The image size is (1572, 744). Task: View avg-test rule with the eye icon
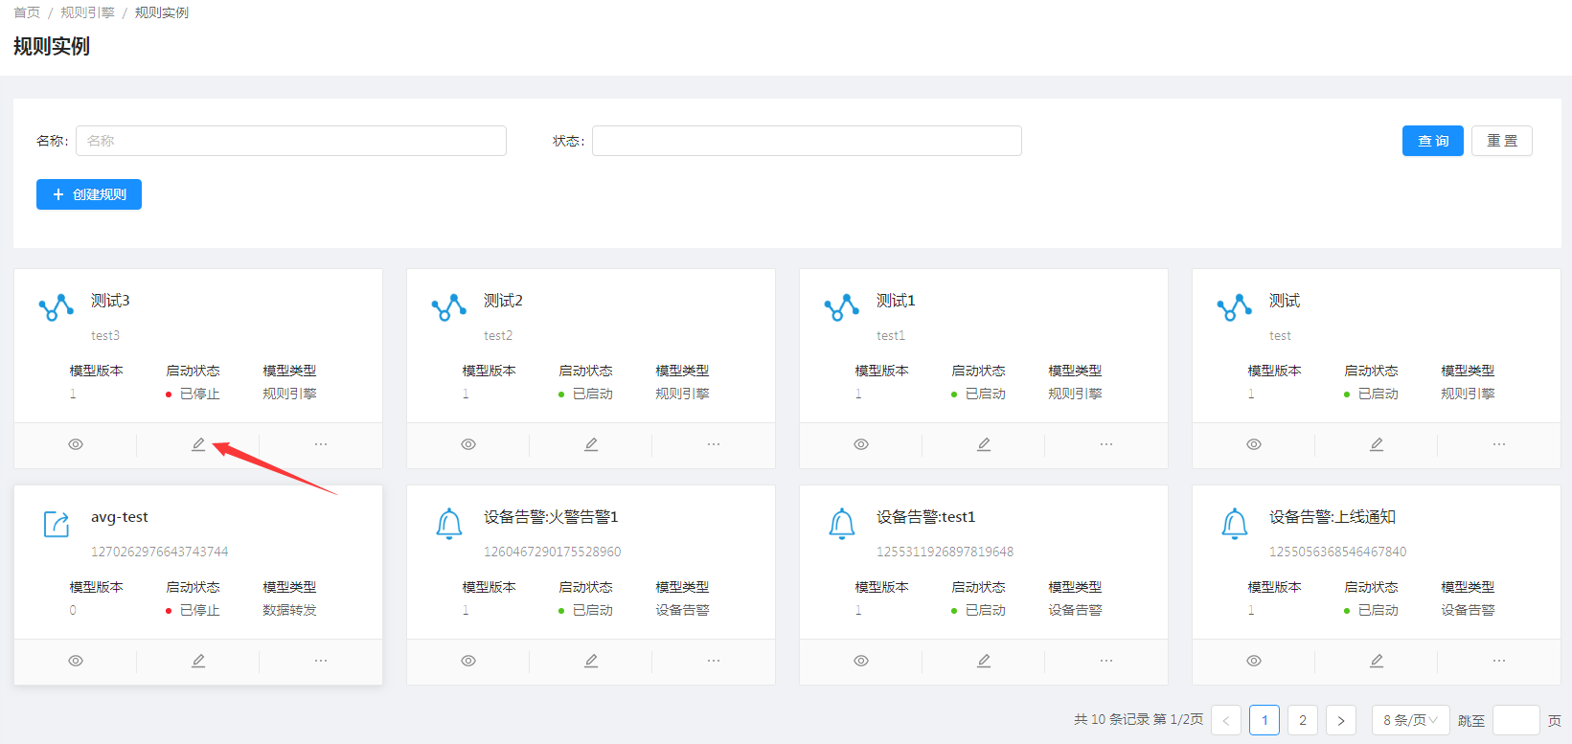pos(76,661)
